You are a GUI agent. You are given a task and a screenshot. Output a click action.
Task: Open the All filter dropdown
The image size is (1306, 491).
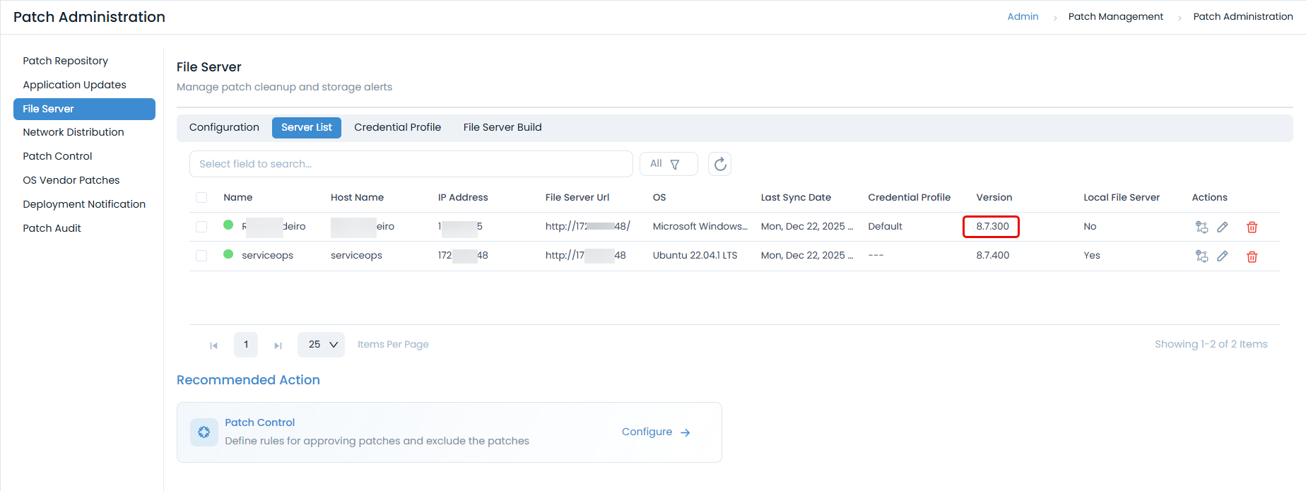[x=668, y=164]
